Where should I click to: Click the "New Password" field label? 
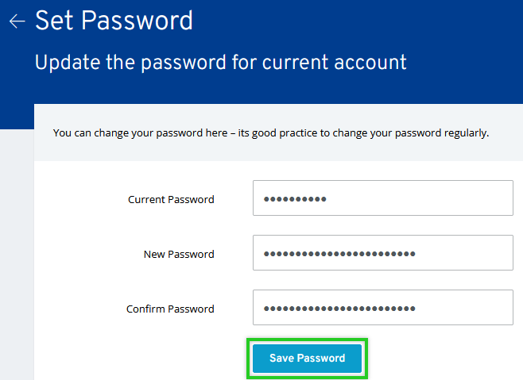point(179,255)
